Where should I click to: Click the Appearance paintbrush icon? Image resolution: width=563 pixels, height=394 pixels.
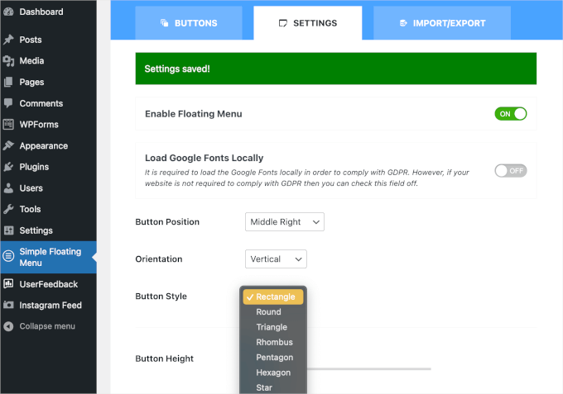coord(8,145)
